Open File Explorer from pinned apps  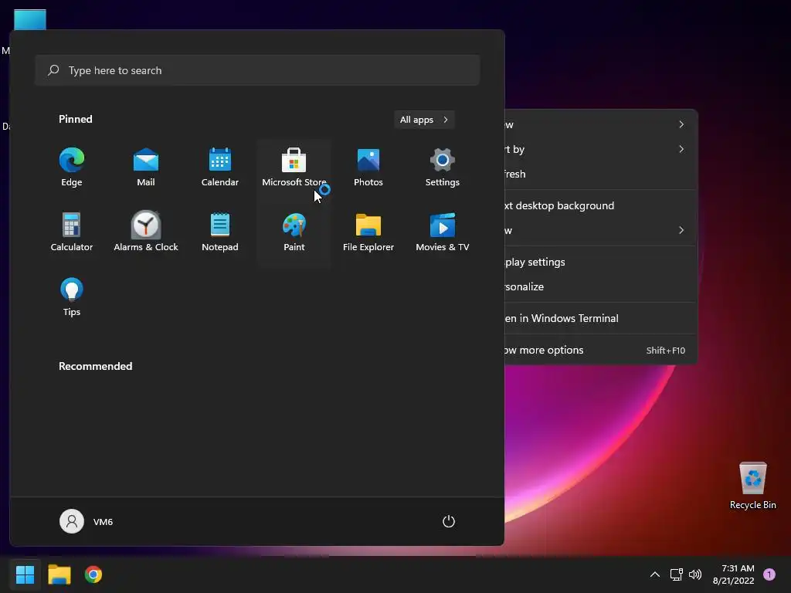pos(368,232)
